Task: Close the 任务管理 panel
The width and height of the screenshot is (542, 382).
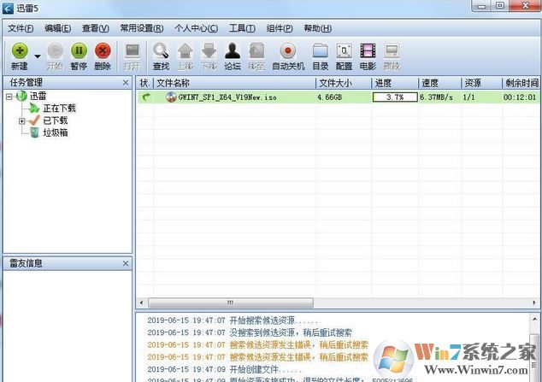Action: (x=125, y=83)
